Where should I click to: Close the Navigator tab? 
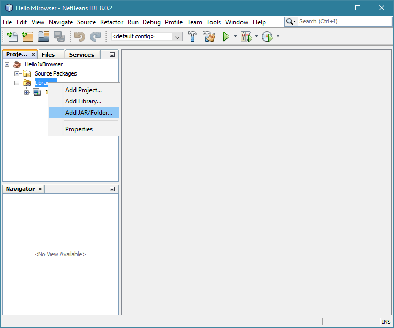point(40,189)
